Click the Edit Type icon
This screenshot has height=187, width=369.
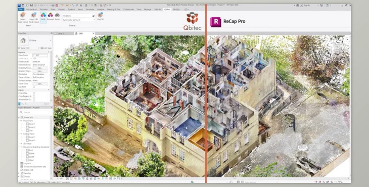tap(41, 48)
